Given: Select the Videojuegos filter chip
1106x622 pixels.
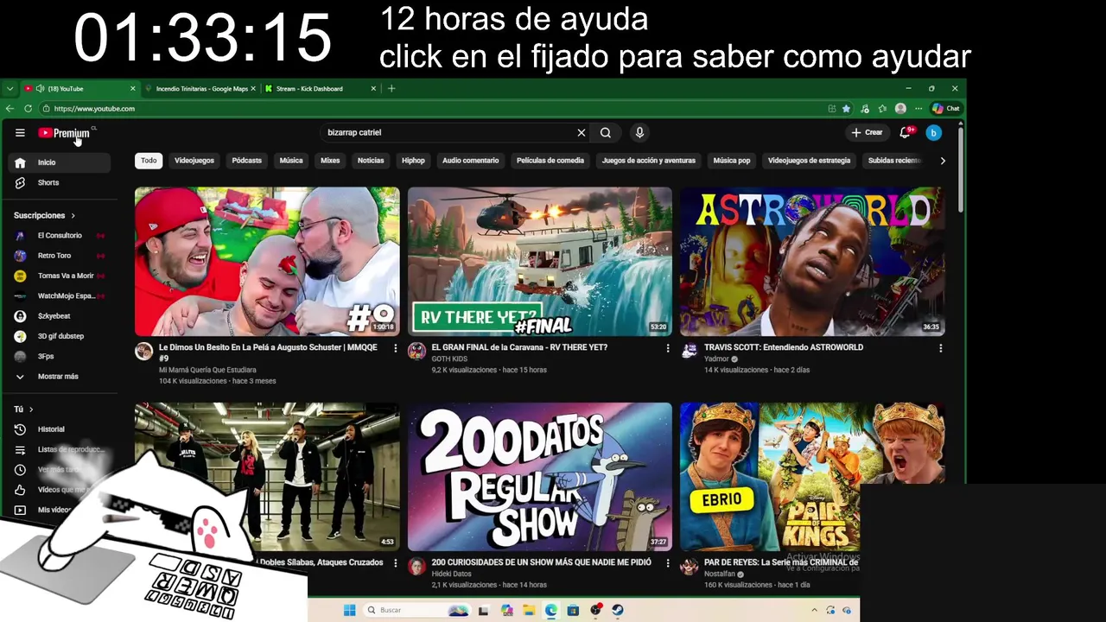Looking at the screenshot, I should [x=194, y=161].
